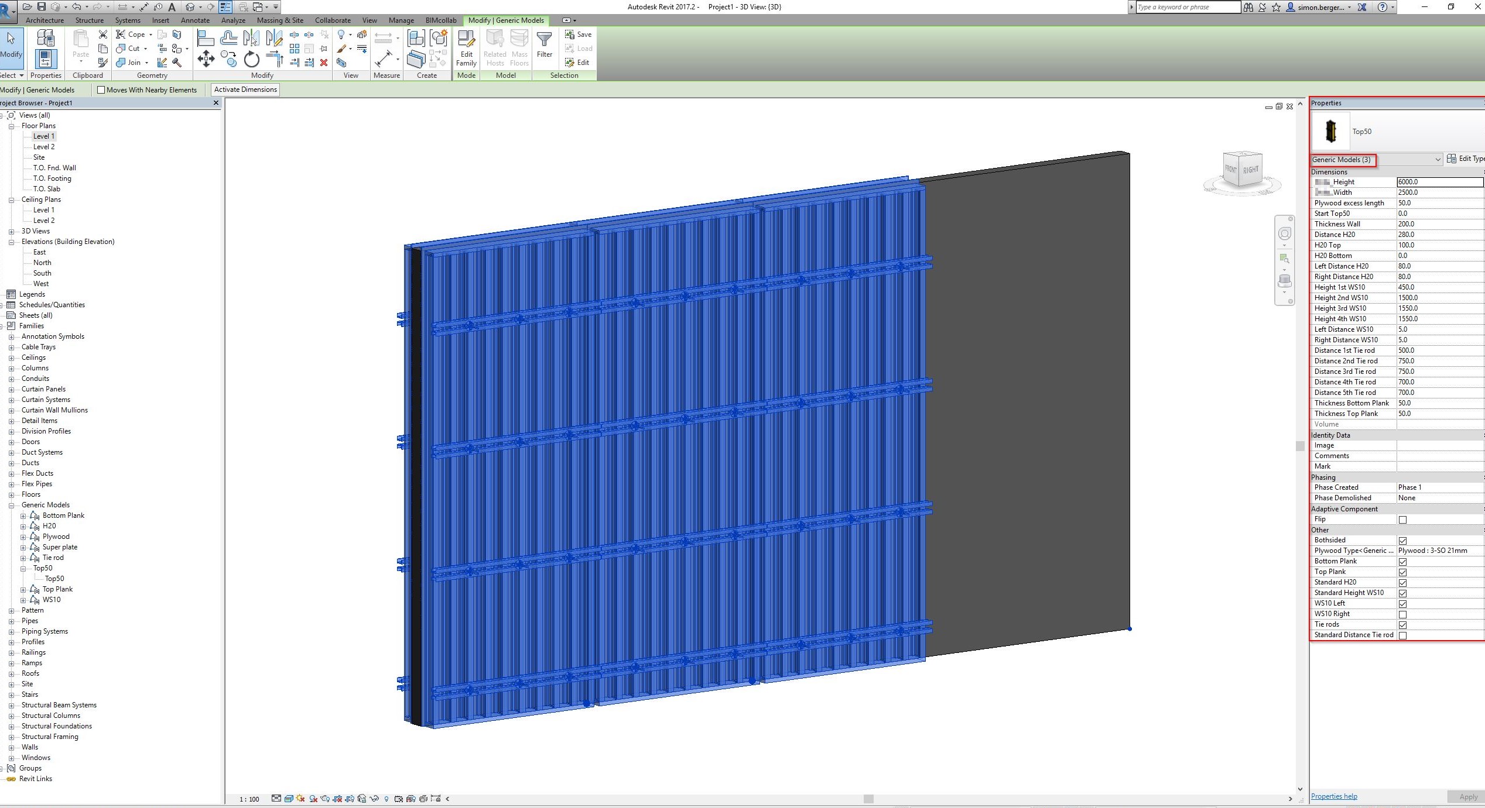Toggle shadows off in view control bar
The height and width of the screenshot is (808, 1485).
click(300, 798)
